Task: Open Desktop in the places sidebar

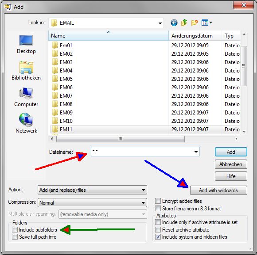Action: tap(26, 44)
